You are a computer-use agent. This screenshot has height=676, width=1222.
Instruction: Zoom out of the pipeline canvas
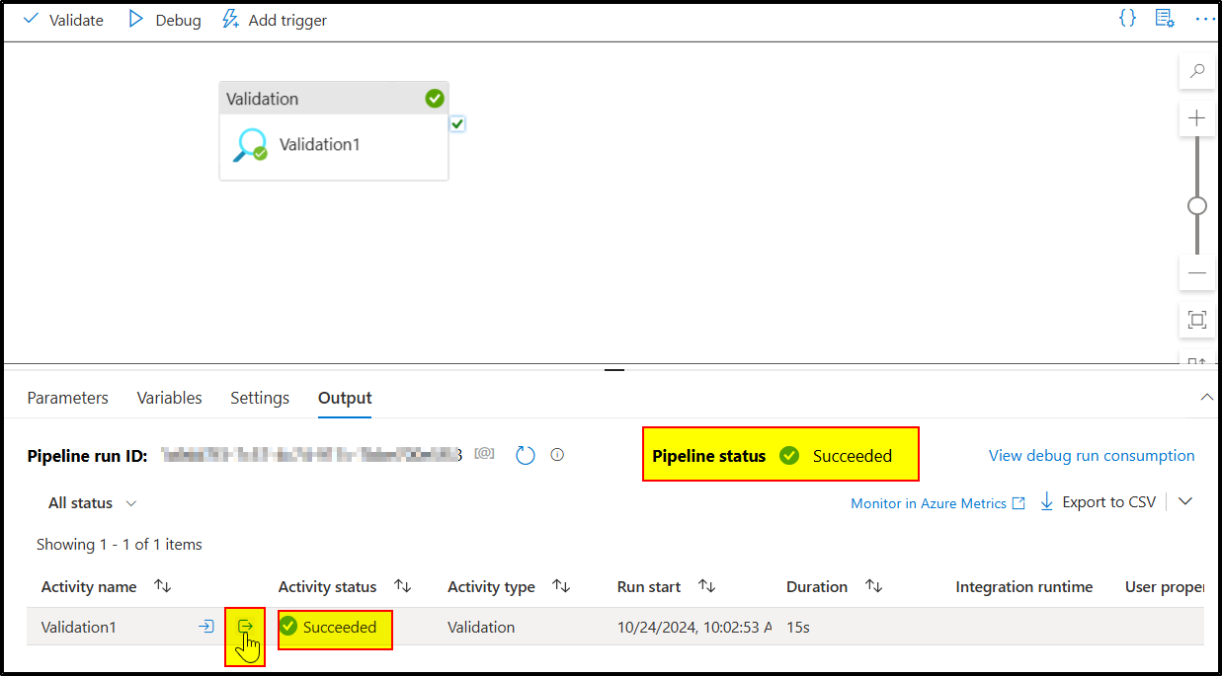(x=1196, y=272)
